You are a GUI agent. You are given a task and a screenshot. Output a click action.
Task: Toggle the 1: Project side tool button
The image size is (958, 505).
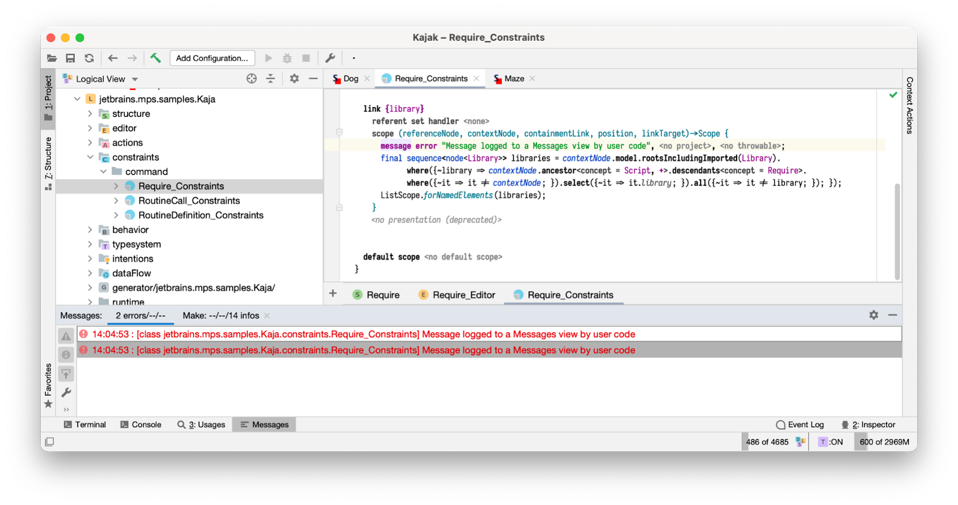[x=48, y=99]
